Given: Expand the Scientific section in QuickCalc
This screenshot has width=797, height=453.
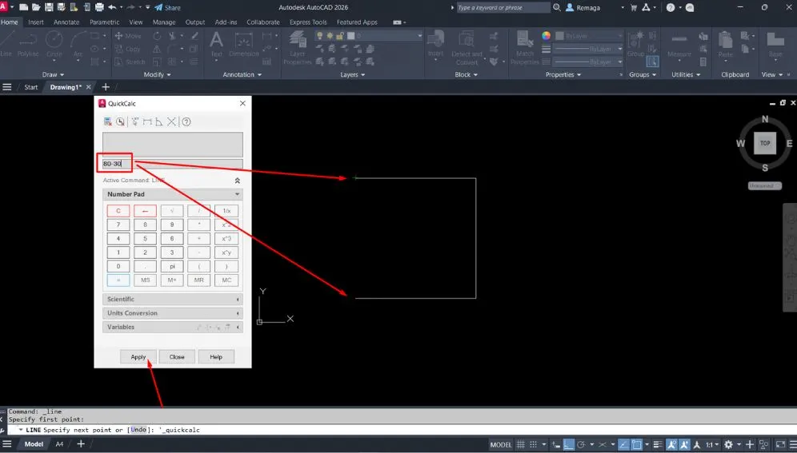Looking at the screenshot, I should 172,300.
